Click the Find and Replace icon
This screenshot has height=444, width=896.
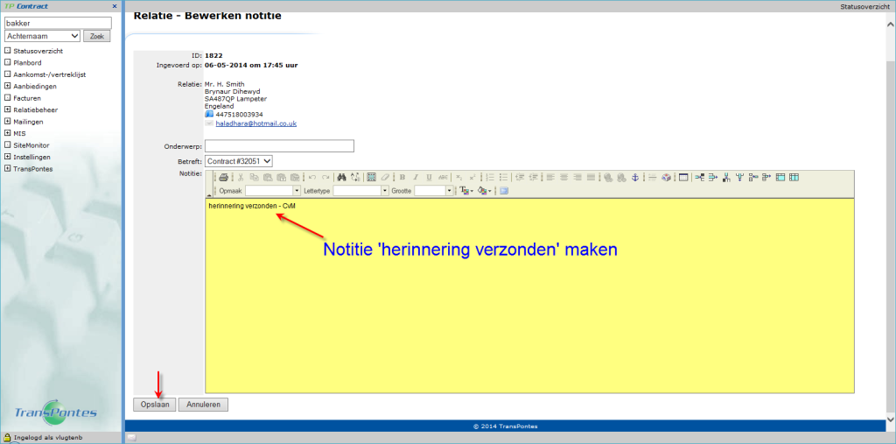354,177
